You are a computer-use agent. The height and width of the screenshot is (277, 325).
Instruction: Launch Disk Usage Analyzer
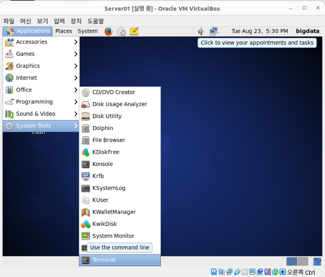click(x=120, y=104)
